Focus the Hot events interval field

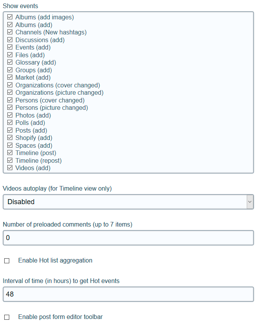tap(128, 294)
